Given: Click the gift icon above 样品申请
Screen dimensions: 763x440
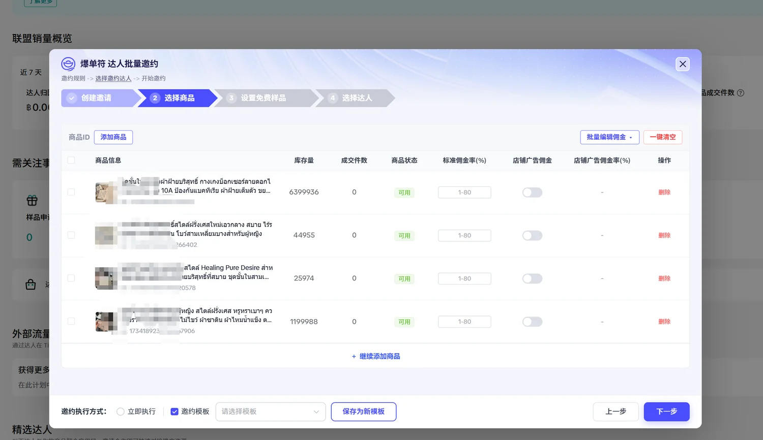Looking at the screenshot, I should 32,200.
